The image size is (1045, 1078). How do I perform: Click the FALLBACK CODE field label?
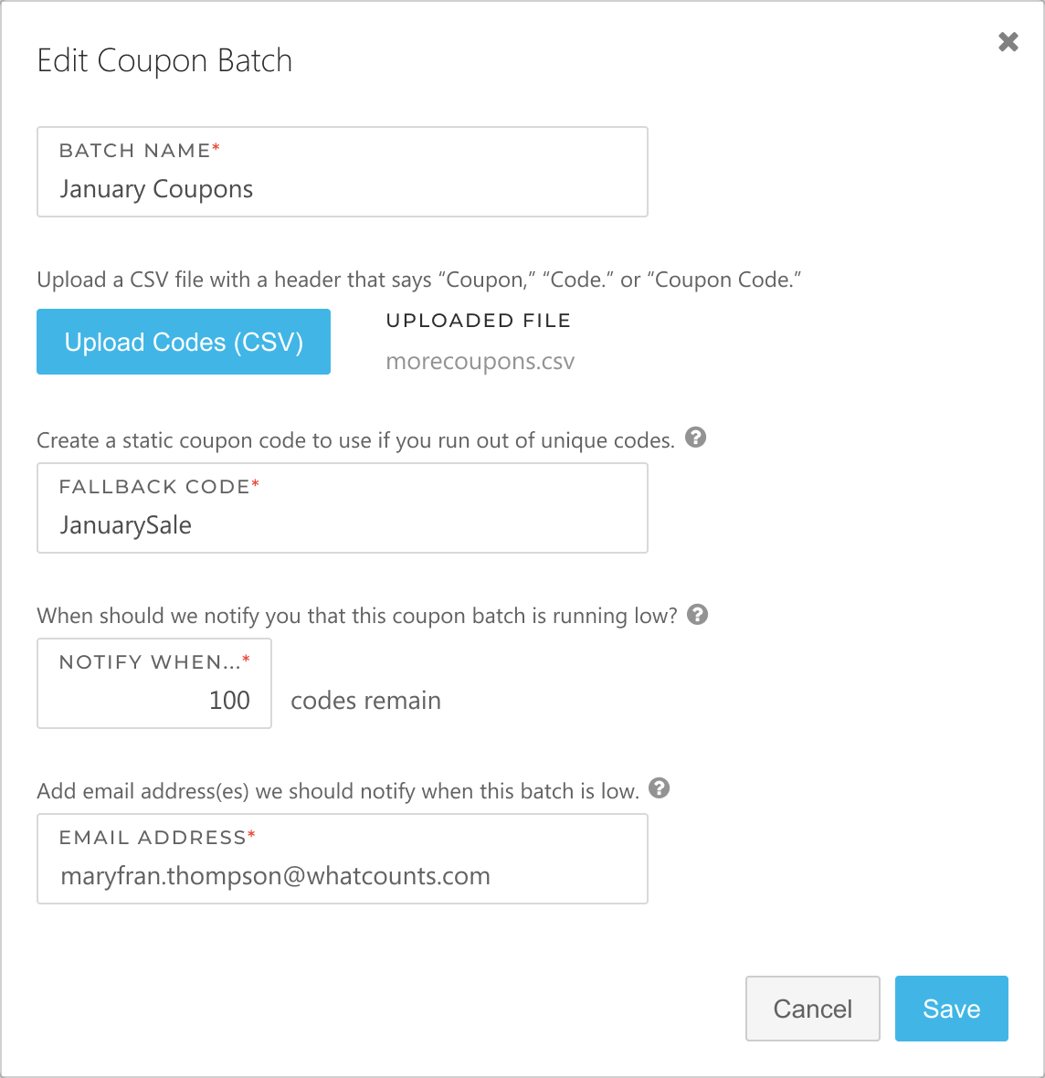[x=154, y=487]
